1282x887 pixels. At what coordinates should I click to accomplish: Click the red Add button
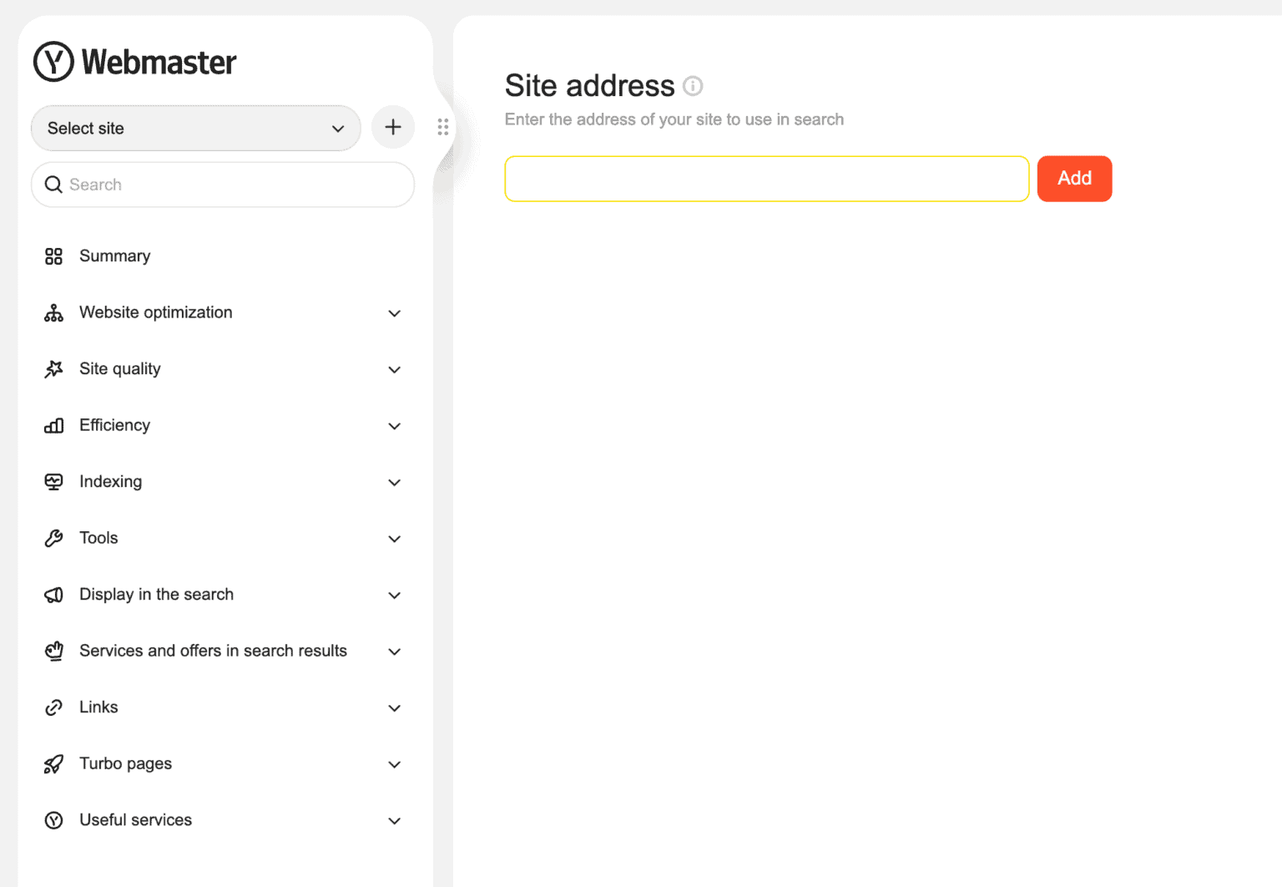coord(1074,179)
